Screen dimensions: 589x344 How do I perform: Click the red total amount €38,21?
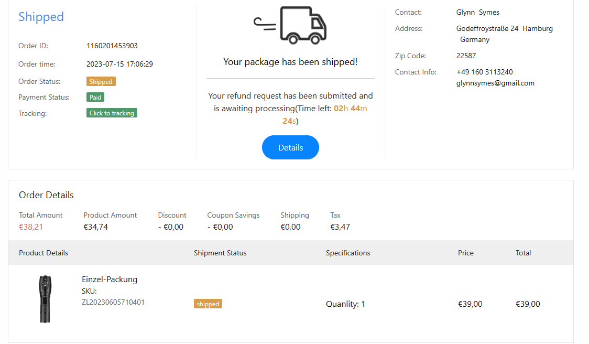(31, 227)
